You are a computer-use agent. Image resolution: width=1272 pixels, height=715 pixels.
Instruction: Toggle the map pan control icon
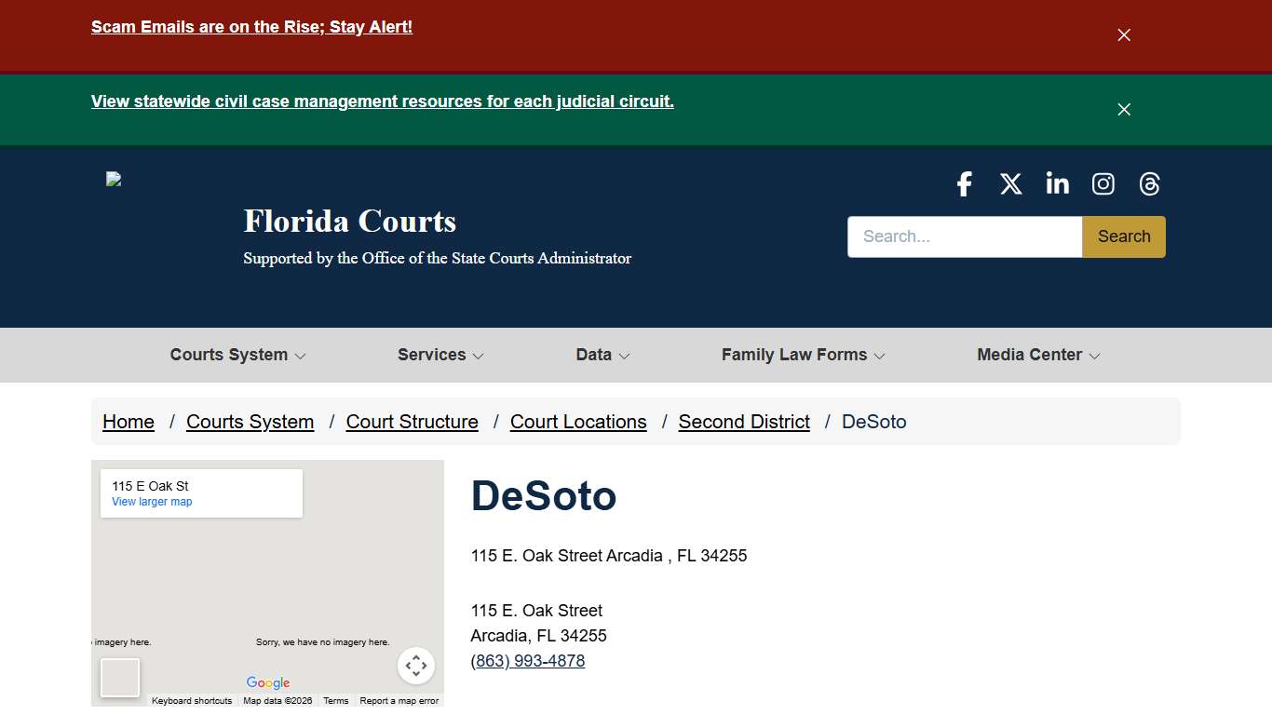[416, 666]
